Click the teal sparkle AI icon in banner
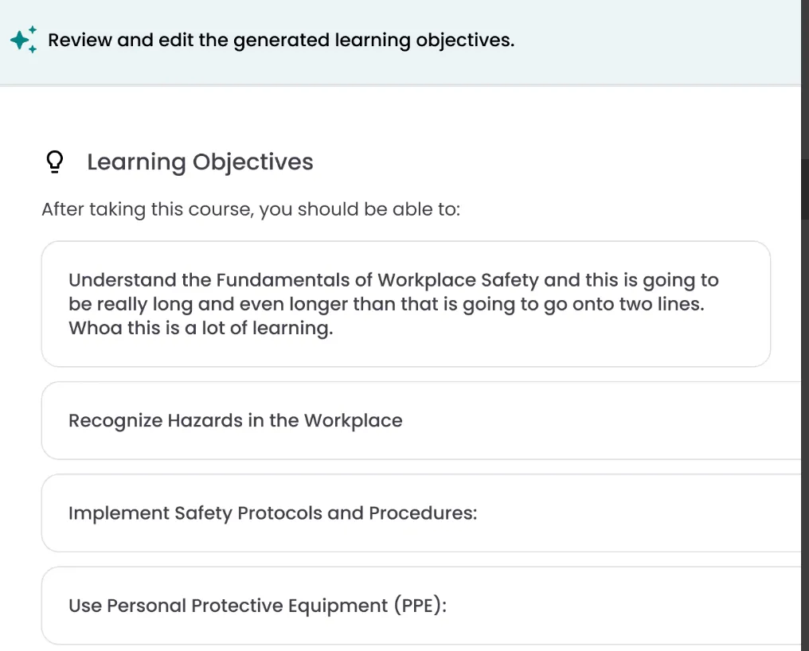 point(23,39)
